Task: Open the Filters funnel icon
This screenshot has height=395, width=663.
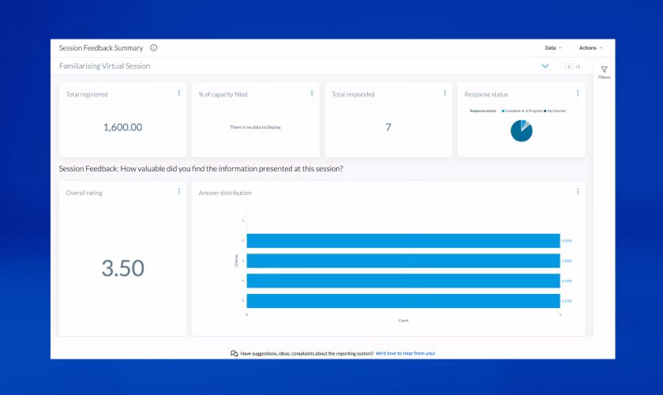Action: pyautogui.click(x=605, y=70)
